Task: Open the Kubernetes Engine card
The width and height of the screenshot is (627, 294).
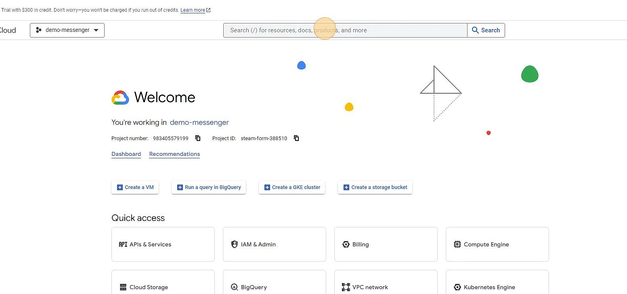Action: click(x=497, y=282)
